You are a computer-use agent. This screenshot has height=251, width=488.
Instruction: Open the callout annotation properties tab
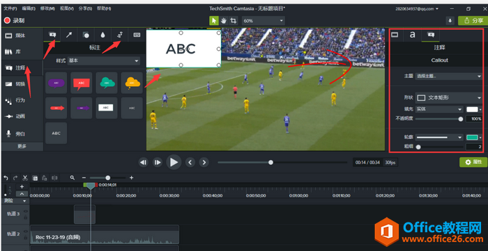coord(431,35)
